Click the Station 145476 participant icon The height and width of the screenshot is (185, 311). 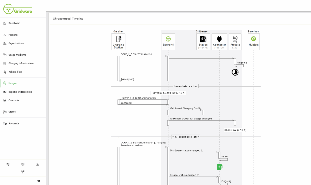(203, 39)
